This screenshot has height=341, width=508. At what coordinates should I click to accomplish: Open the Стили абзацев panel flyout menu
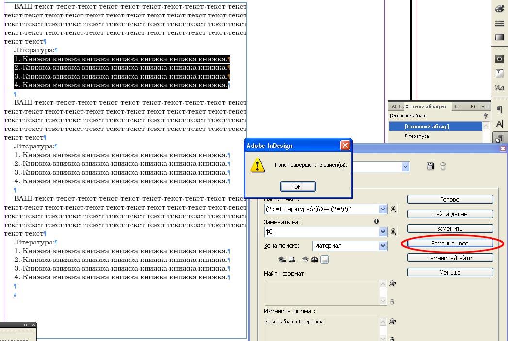[485, 106]
